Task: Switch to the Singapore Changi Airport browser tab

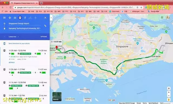Action: (24, 3)
